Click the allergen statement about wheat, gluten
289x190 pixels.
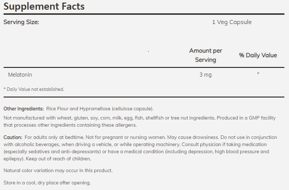pyautogui.click(x=109, y=118)
